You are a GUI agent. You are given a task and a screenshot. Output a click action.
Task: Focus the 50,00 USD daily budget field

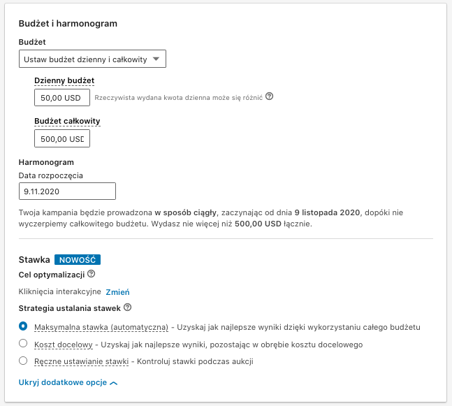[x=62, y=98]
